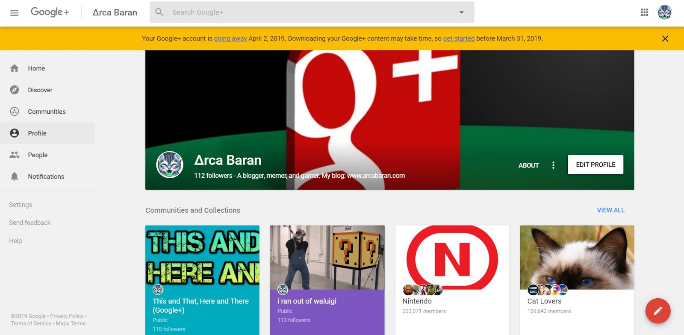This screenshot has height=335, width=684.
Task: Open Notifications in sidebar
Action: click(x=47, y=176)
